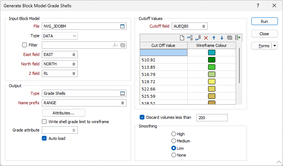Enable the Filter checkbox
The height and width of the screenshot is (166, 283).
click(25, 45)
